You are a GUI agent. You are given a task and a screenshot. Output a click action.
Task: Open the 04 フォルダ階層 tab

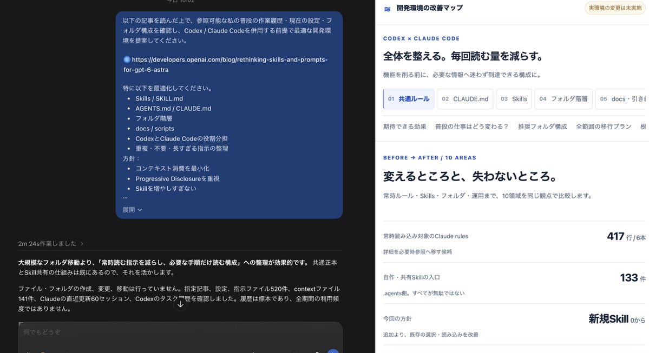(563, 99)
